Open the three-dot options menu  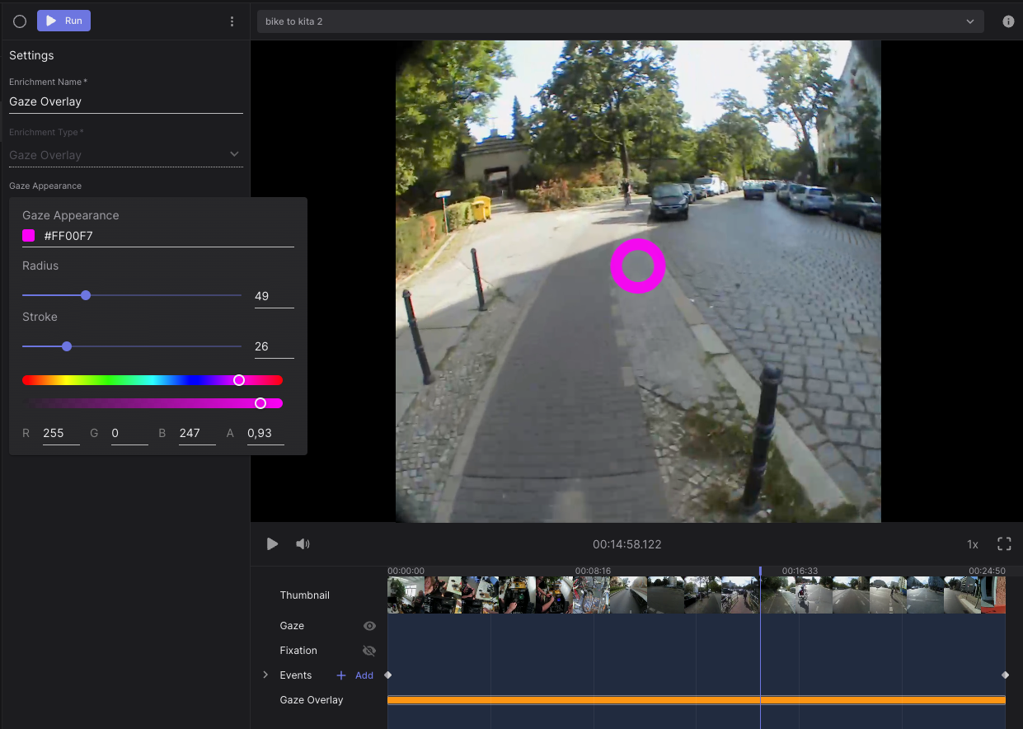232,21
